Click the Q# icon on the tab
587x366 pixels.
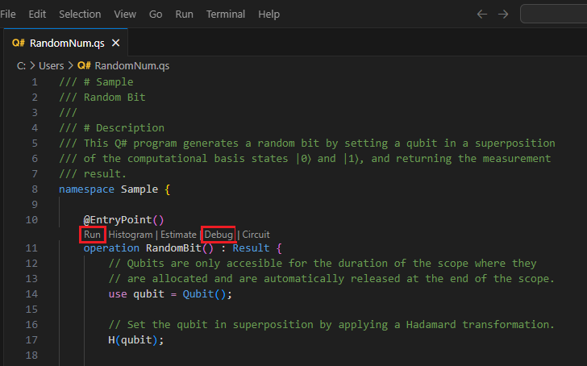coord(19,43)
